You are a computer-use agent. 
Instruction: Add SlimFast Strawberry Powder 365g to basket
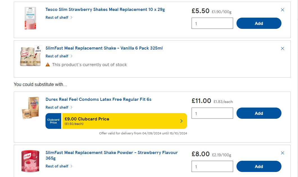pos(259,166)
